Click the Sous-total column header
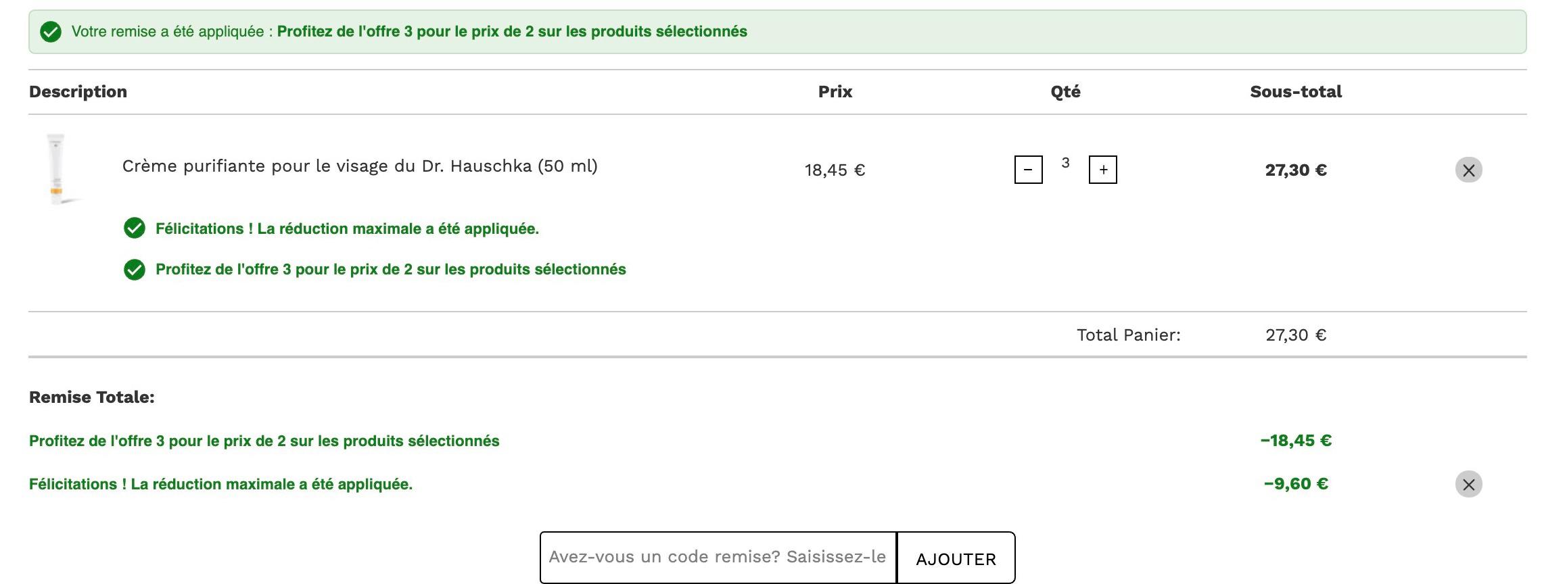The width and height of the screenshot is (1565, 584). (x=1295, y=92)
